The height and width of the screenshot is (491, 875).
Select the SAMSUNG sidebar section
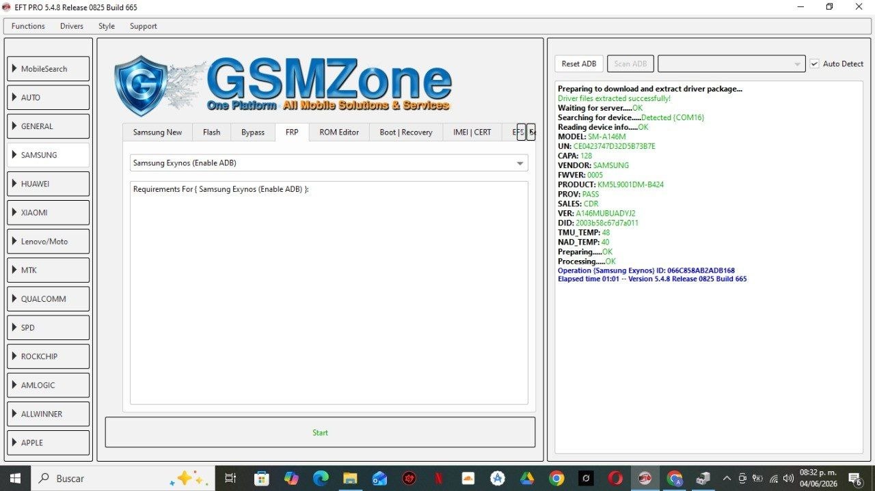pos(49,155)
